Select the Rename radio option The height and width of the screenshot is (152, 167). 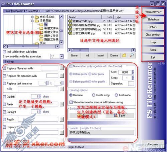71,95
